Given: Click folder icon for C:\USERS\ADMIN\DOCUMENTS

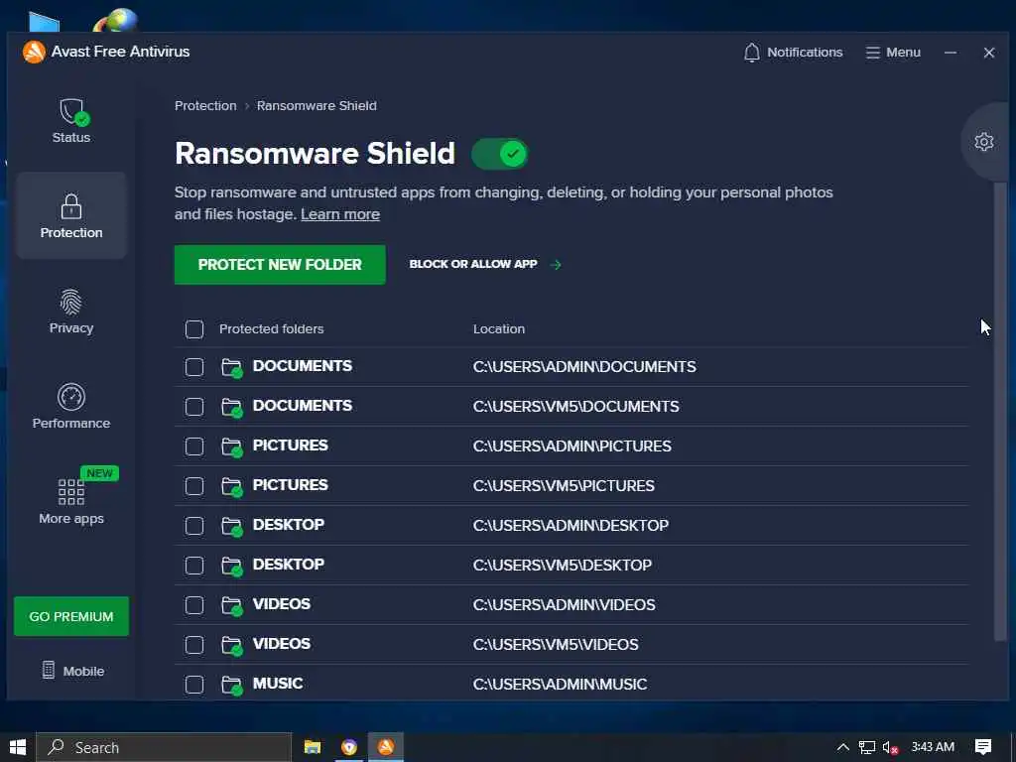Looking at the screenshot, I should (231, 367).
